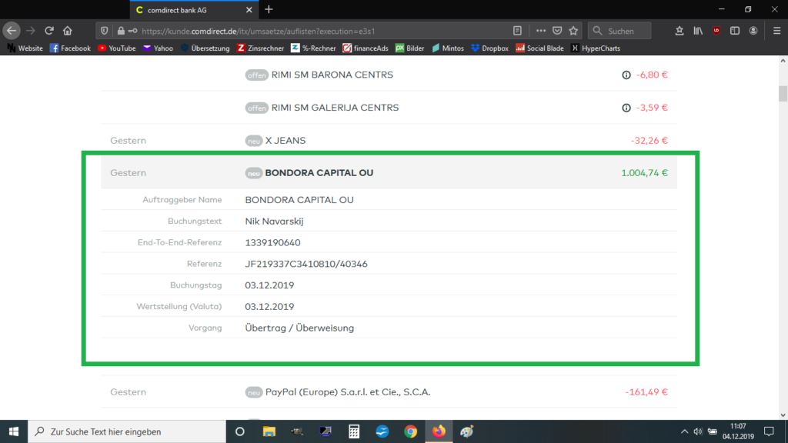Screen dimensions: 788x443
Task: Click the address bar URL
Action: pyautogui.click(x=259, y=31)
